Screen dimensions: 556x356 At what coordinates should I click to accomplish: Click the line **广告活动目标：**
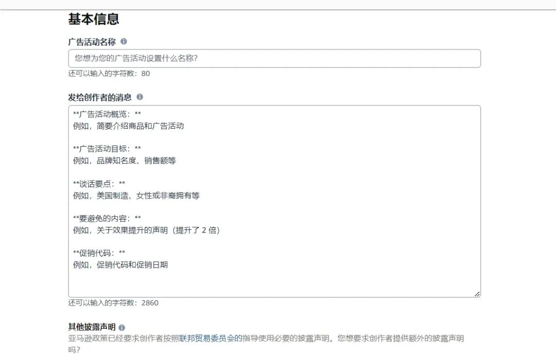[107, 149]
